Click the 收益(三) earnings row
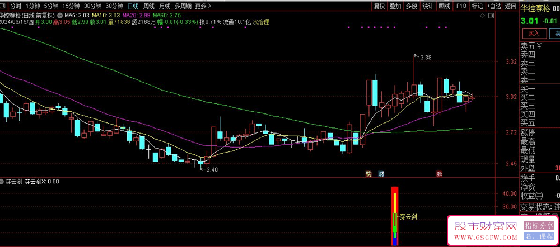Viewport: 560px width, 247px height. [540, 196]
